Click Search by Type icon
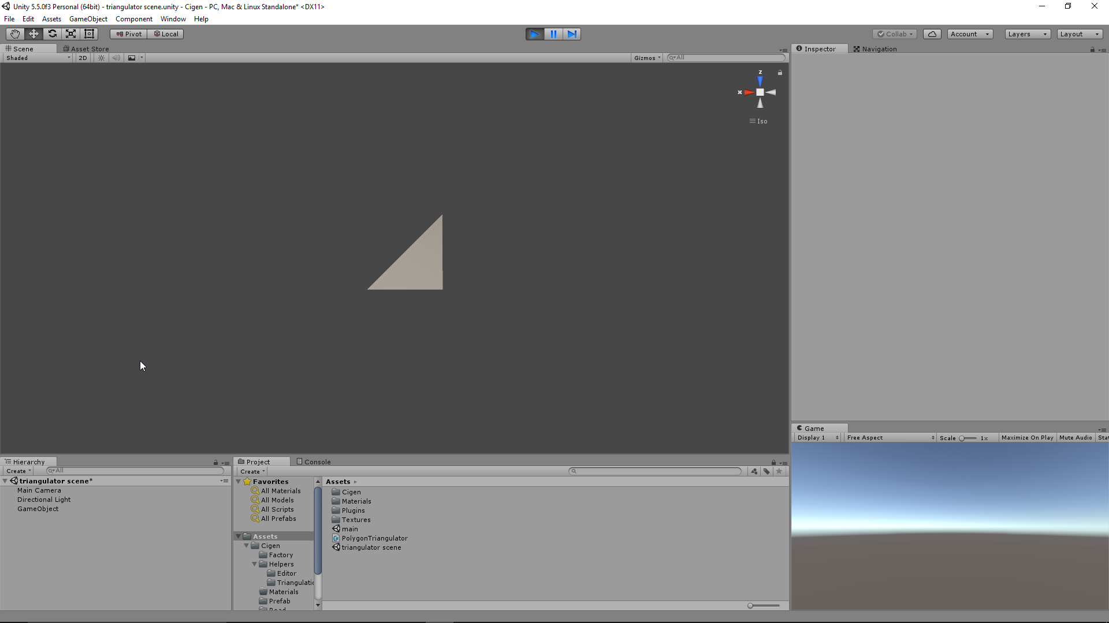 click(754, 471)
